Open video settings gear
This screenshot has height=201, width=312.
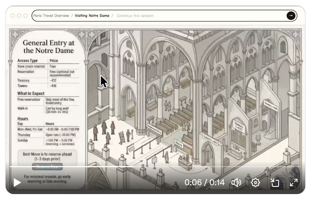[255, 182]
